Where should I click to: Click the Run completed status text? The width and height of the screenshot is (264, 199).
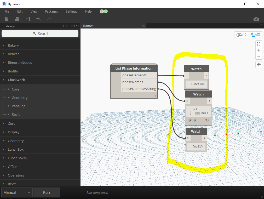(97, 193)
